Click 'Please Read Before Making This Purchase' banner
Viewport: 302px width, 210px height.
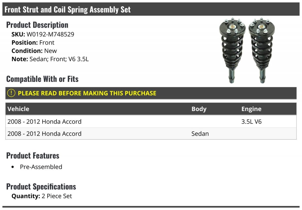pos(151,93)
